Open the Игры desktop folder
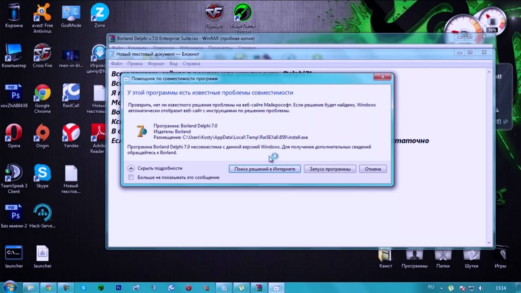This screenshot has width=521, height=293. point(500,258)
